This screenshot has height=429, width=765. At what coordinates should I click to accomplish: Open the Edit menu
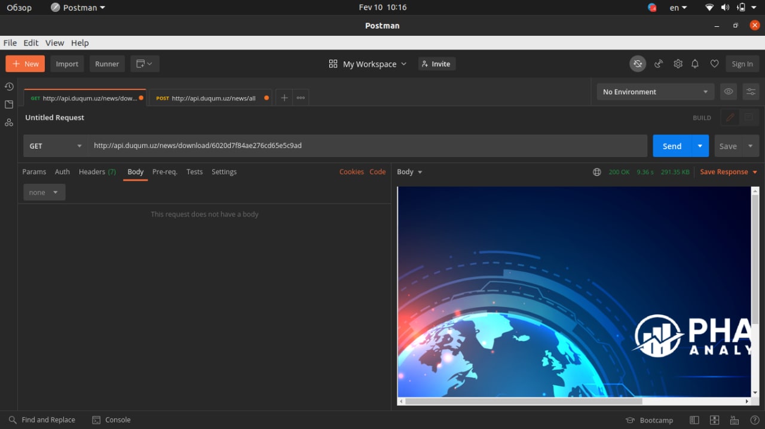pos(31,43)
